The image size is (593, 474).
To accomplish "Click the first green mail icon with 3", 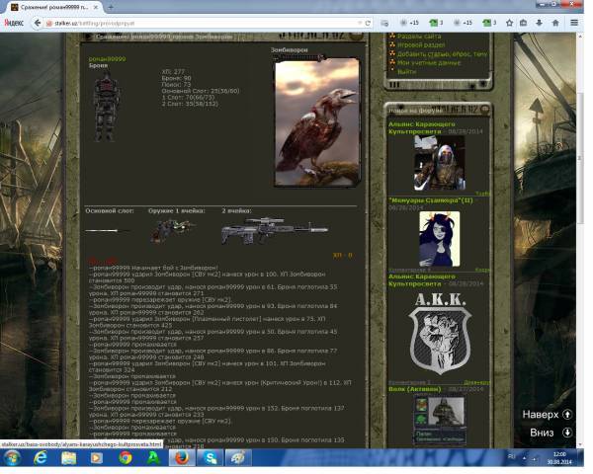I will [x=437, y=23].
